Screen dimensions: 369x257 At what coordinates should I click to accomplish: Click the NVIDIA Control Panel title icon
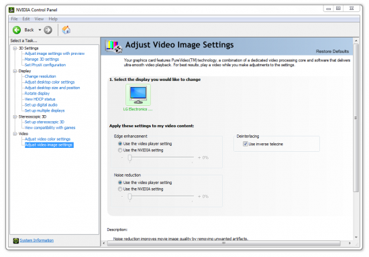click(x=11, y=10)
